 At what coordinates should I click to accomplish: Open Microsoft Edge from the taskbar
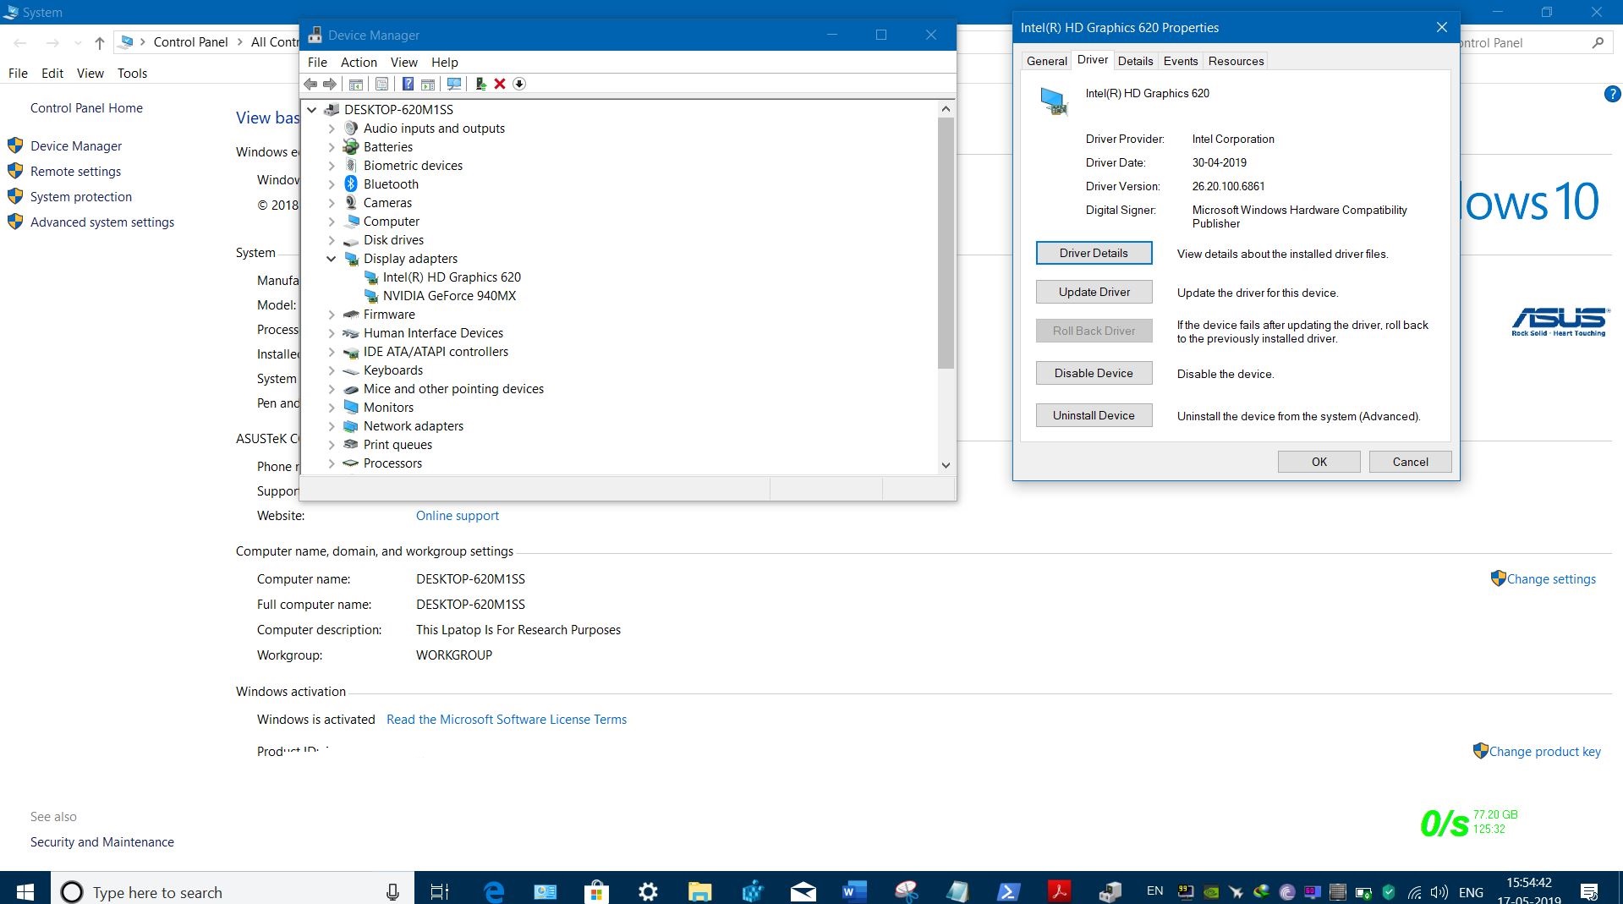[x=494, y=891]
